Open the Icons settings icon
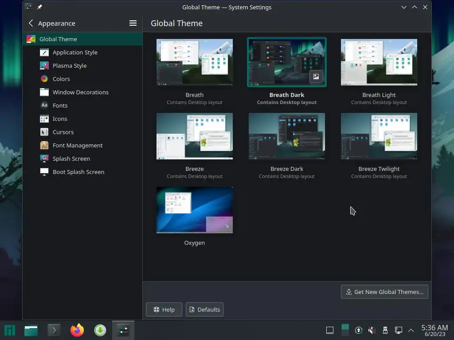The height and width of the screenshot is (340, 454). 44,119
